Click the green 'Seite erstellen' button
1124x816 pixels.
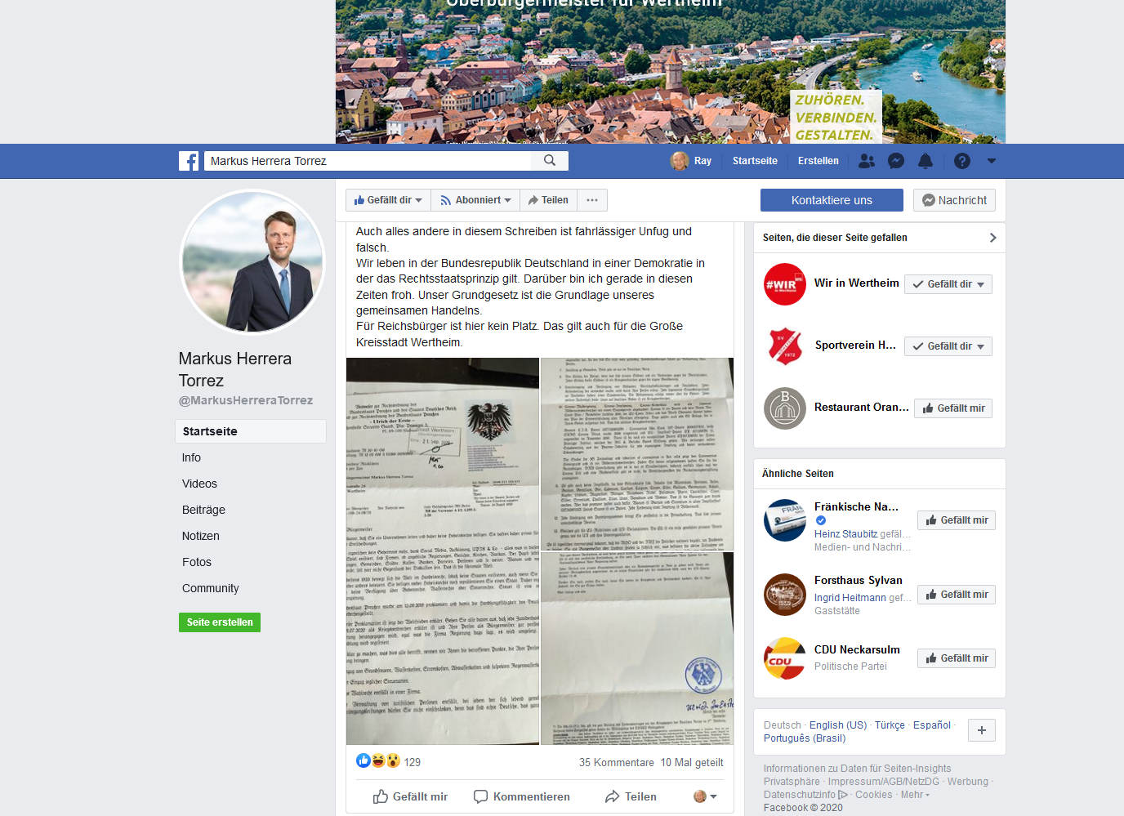tap(220, 622)
